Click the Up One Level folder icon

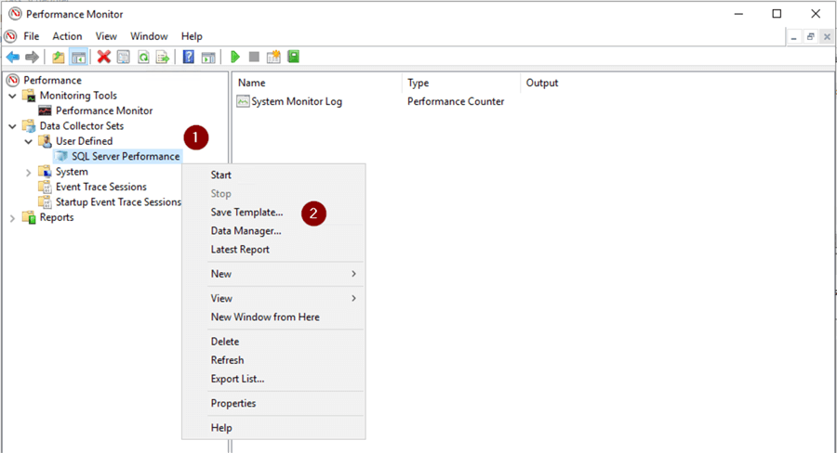[x=59, y=57]
